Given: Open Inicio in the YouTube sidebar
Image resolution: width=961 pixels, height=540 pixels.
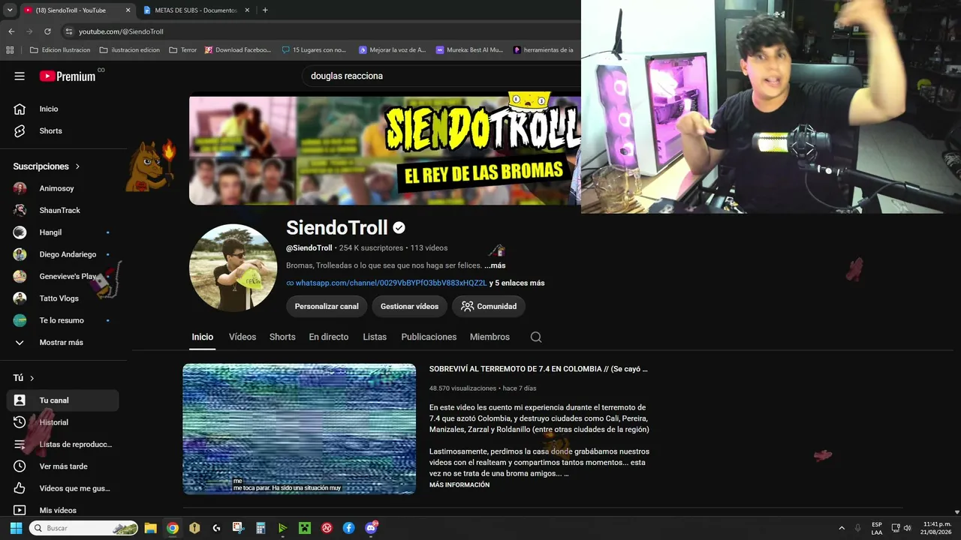Looking at the screenshot, I should click(63, 109).
